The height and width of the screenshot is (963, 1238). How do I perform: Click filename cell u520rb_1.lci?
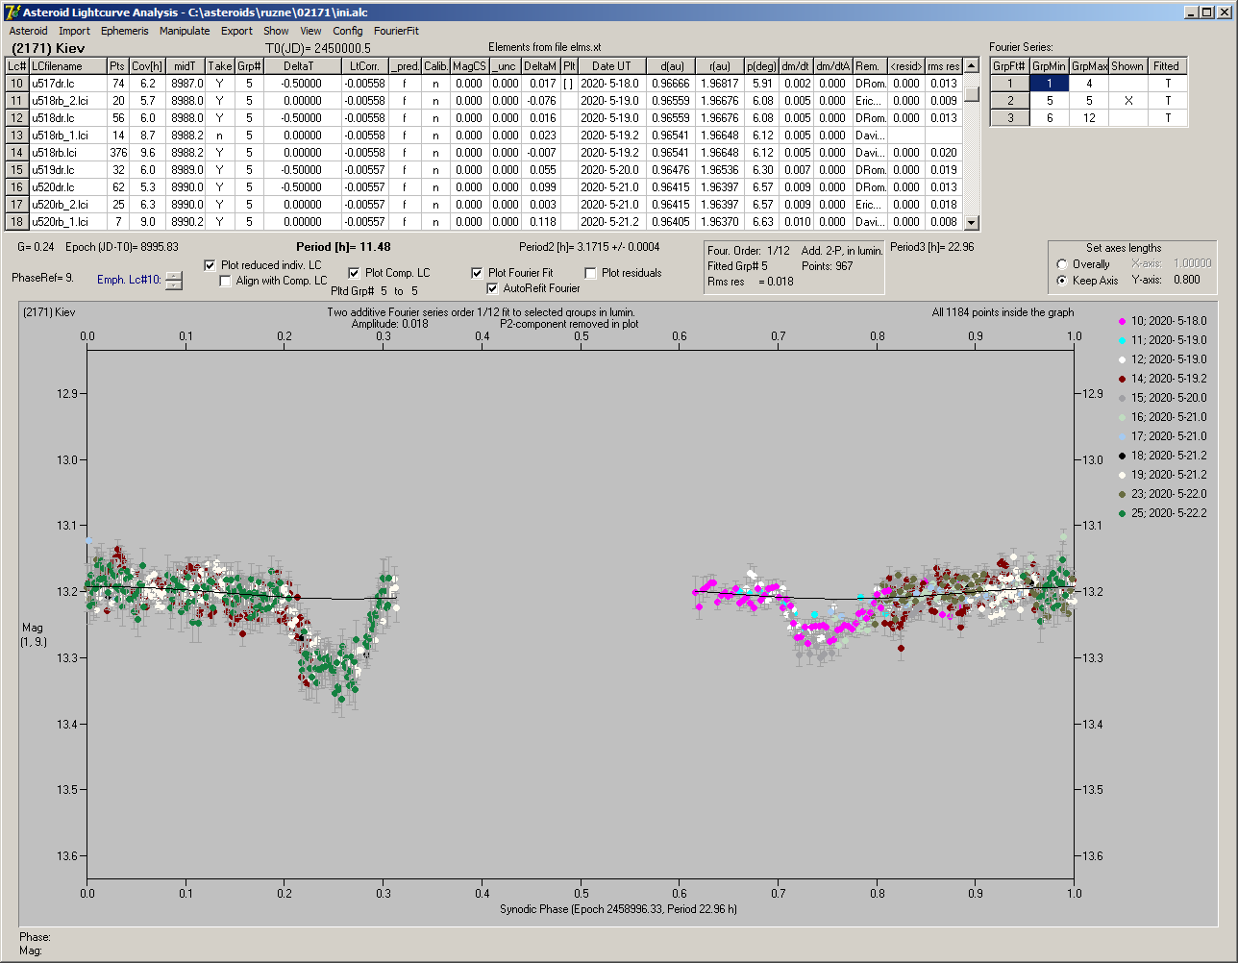coord(67,222)
